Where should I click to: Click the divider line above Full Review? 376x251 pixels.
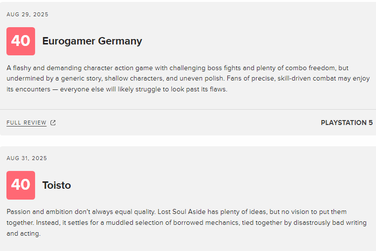pyautogui.click(x=188, y=109)
